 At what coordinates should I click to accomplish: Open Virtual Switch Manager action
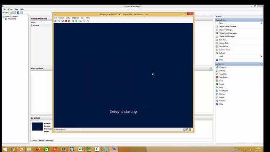(x=228, y=33)
